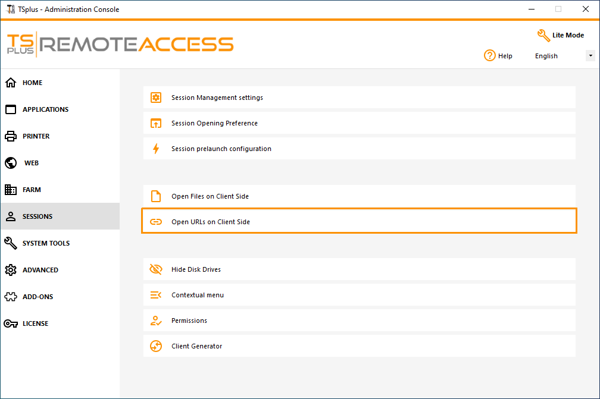Click the Session Opening Preference icon

[155, 123]
